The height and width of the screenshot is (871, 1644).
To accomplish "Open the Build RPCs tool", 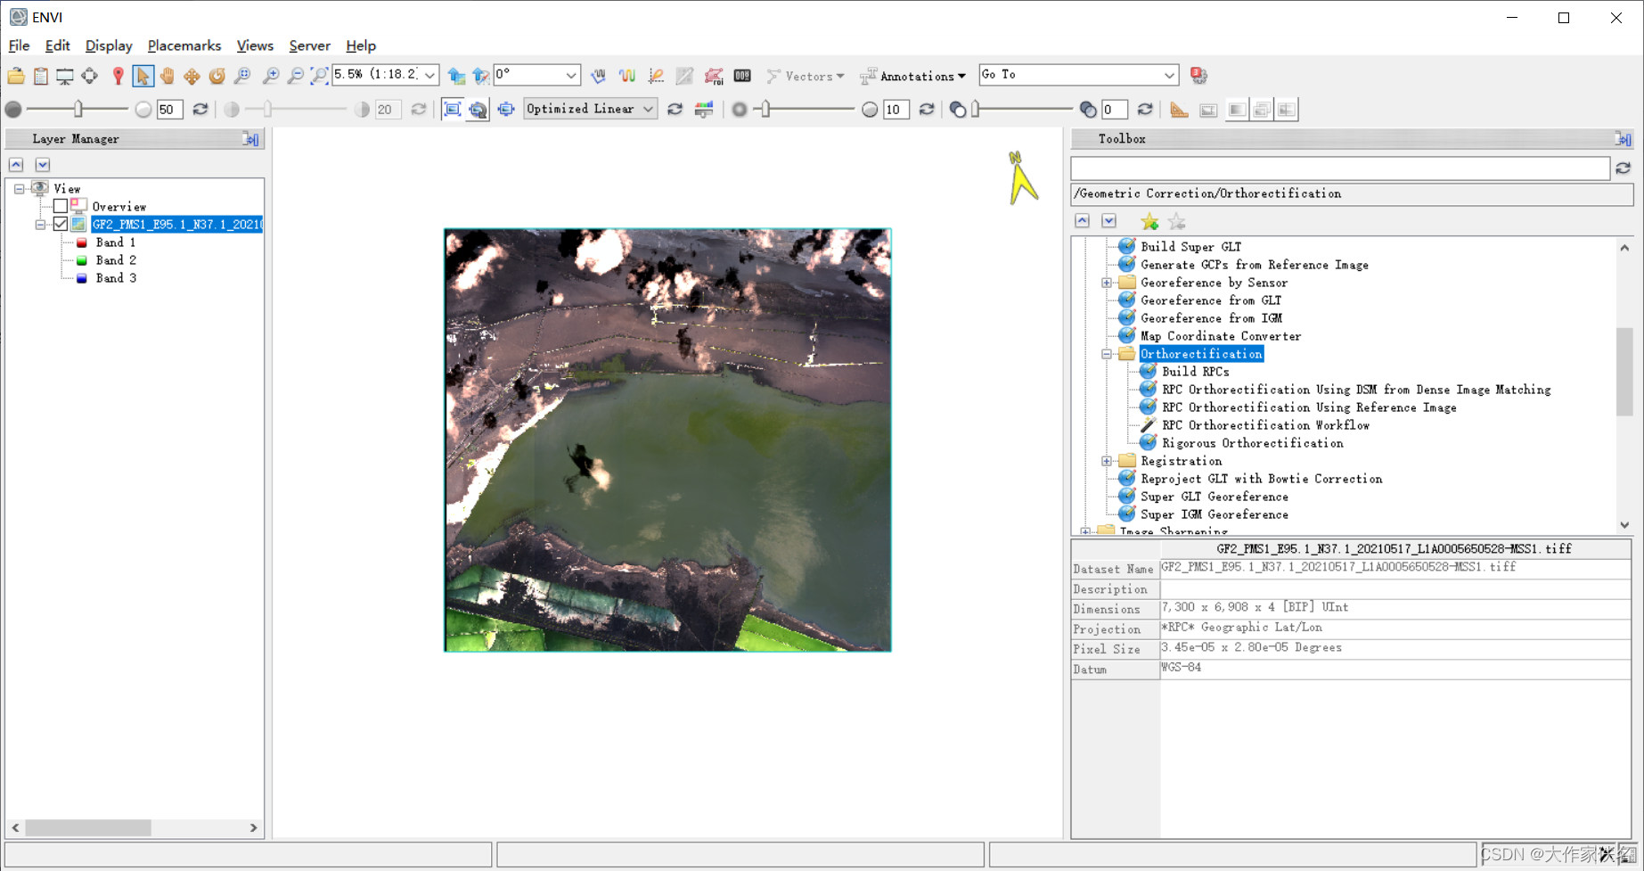I will coord(1195,372).
